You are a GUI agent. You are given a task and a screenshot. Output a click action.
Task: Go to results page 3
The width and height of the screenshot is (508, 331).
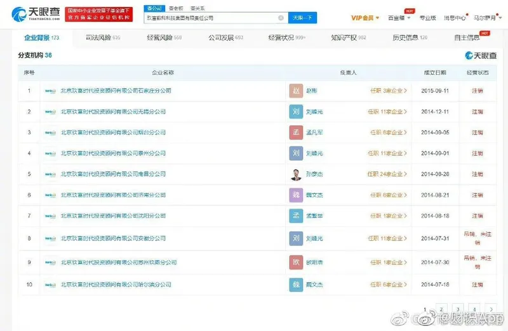458,309
